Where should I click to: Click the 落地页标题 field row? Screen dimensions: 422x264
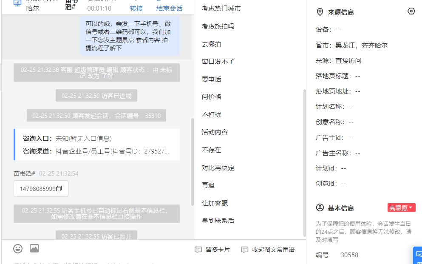(x=338, y=76)
